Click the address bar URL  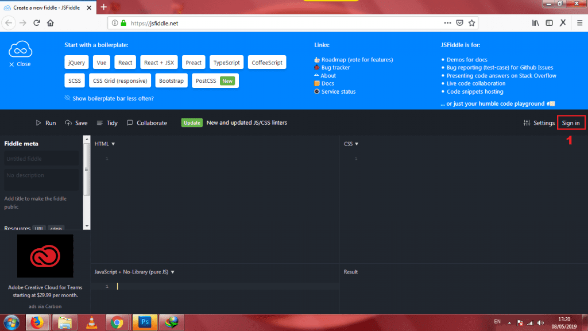(x=154, y=23)
